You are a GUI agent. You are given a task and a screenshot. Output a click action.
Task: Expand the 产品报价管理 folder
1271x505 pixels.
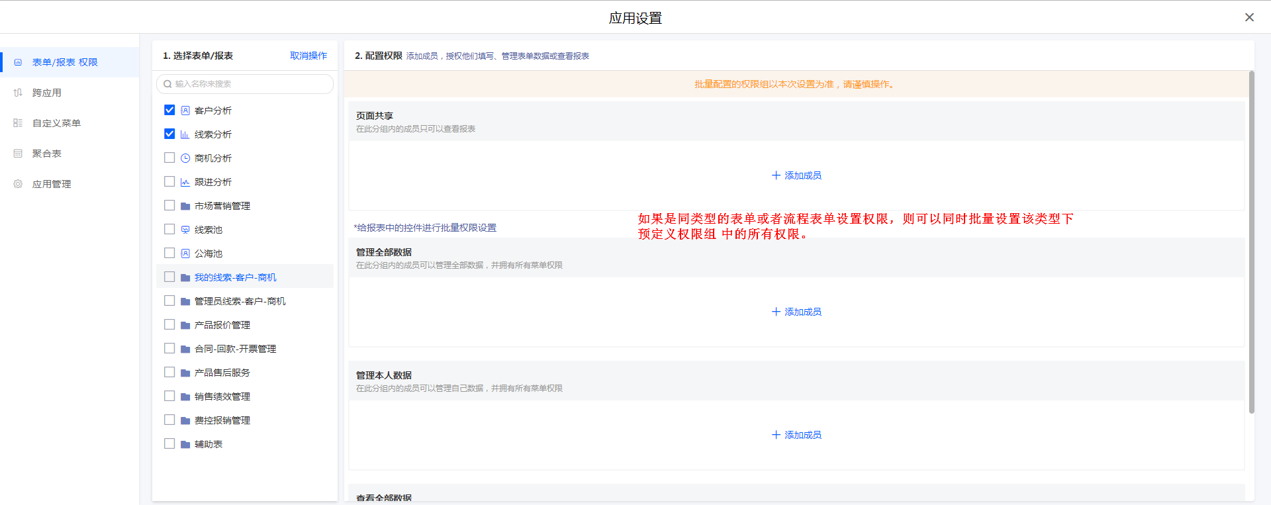pyautogui.click(x=222, y=325)
